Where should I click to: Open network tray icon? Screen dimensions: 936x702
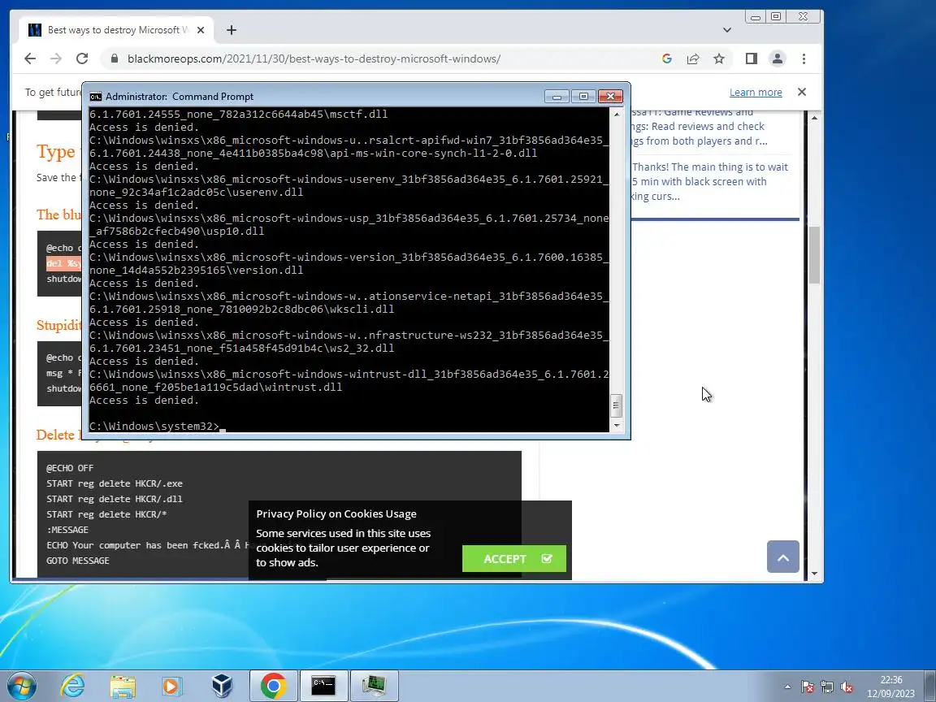[827, 687]
